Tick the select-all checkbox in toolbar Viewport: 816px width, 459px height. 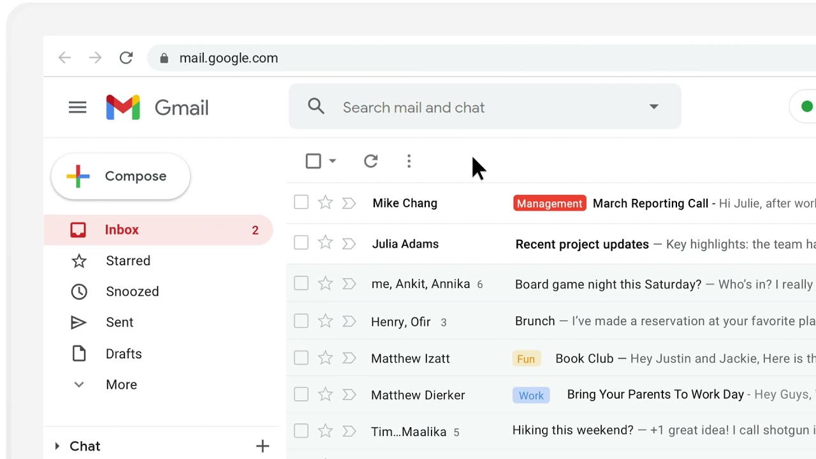[x=313, y=161]
